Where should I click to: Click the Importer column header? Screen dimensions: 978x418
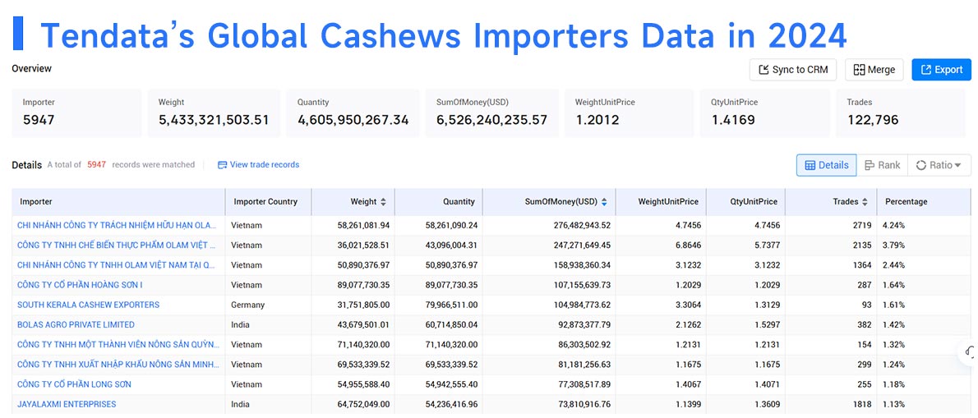pos(118,202)
